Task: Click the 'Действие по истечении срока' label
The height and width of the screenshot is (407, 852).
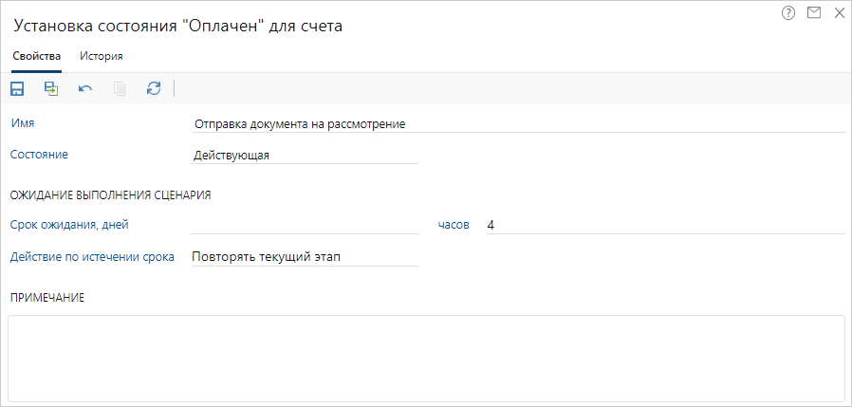Action: tap(92, 256)
